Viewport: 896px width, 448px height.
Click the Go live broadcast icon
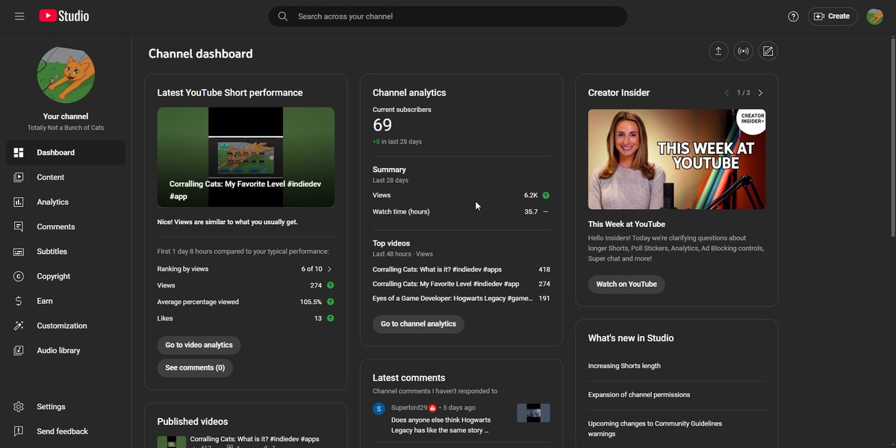coord(743,52)
